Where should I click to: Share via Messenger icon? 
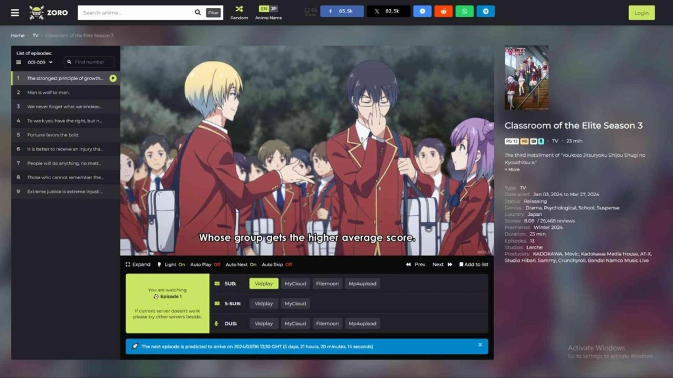[x=423, y=11]
